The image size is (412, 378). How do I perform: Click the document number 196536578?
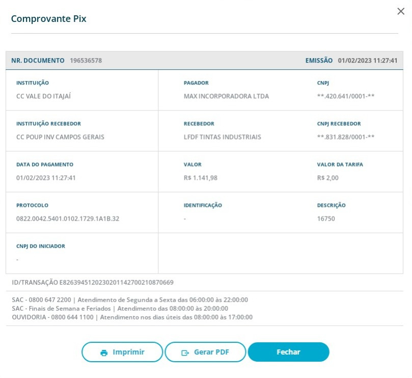click(86, 61)
